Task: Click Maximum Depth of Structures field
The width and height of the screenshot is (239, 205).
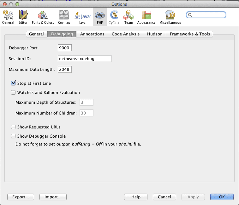Action: tap(87, 102)
